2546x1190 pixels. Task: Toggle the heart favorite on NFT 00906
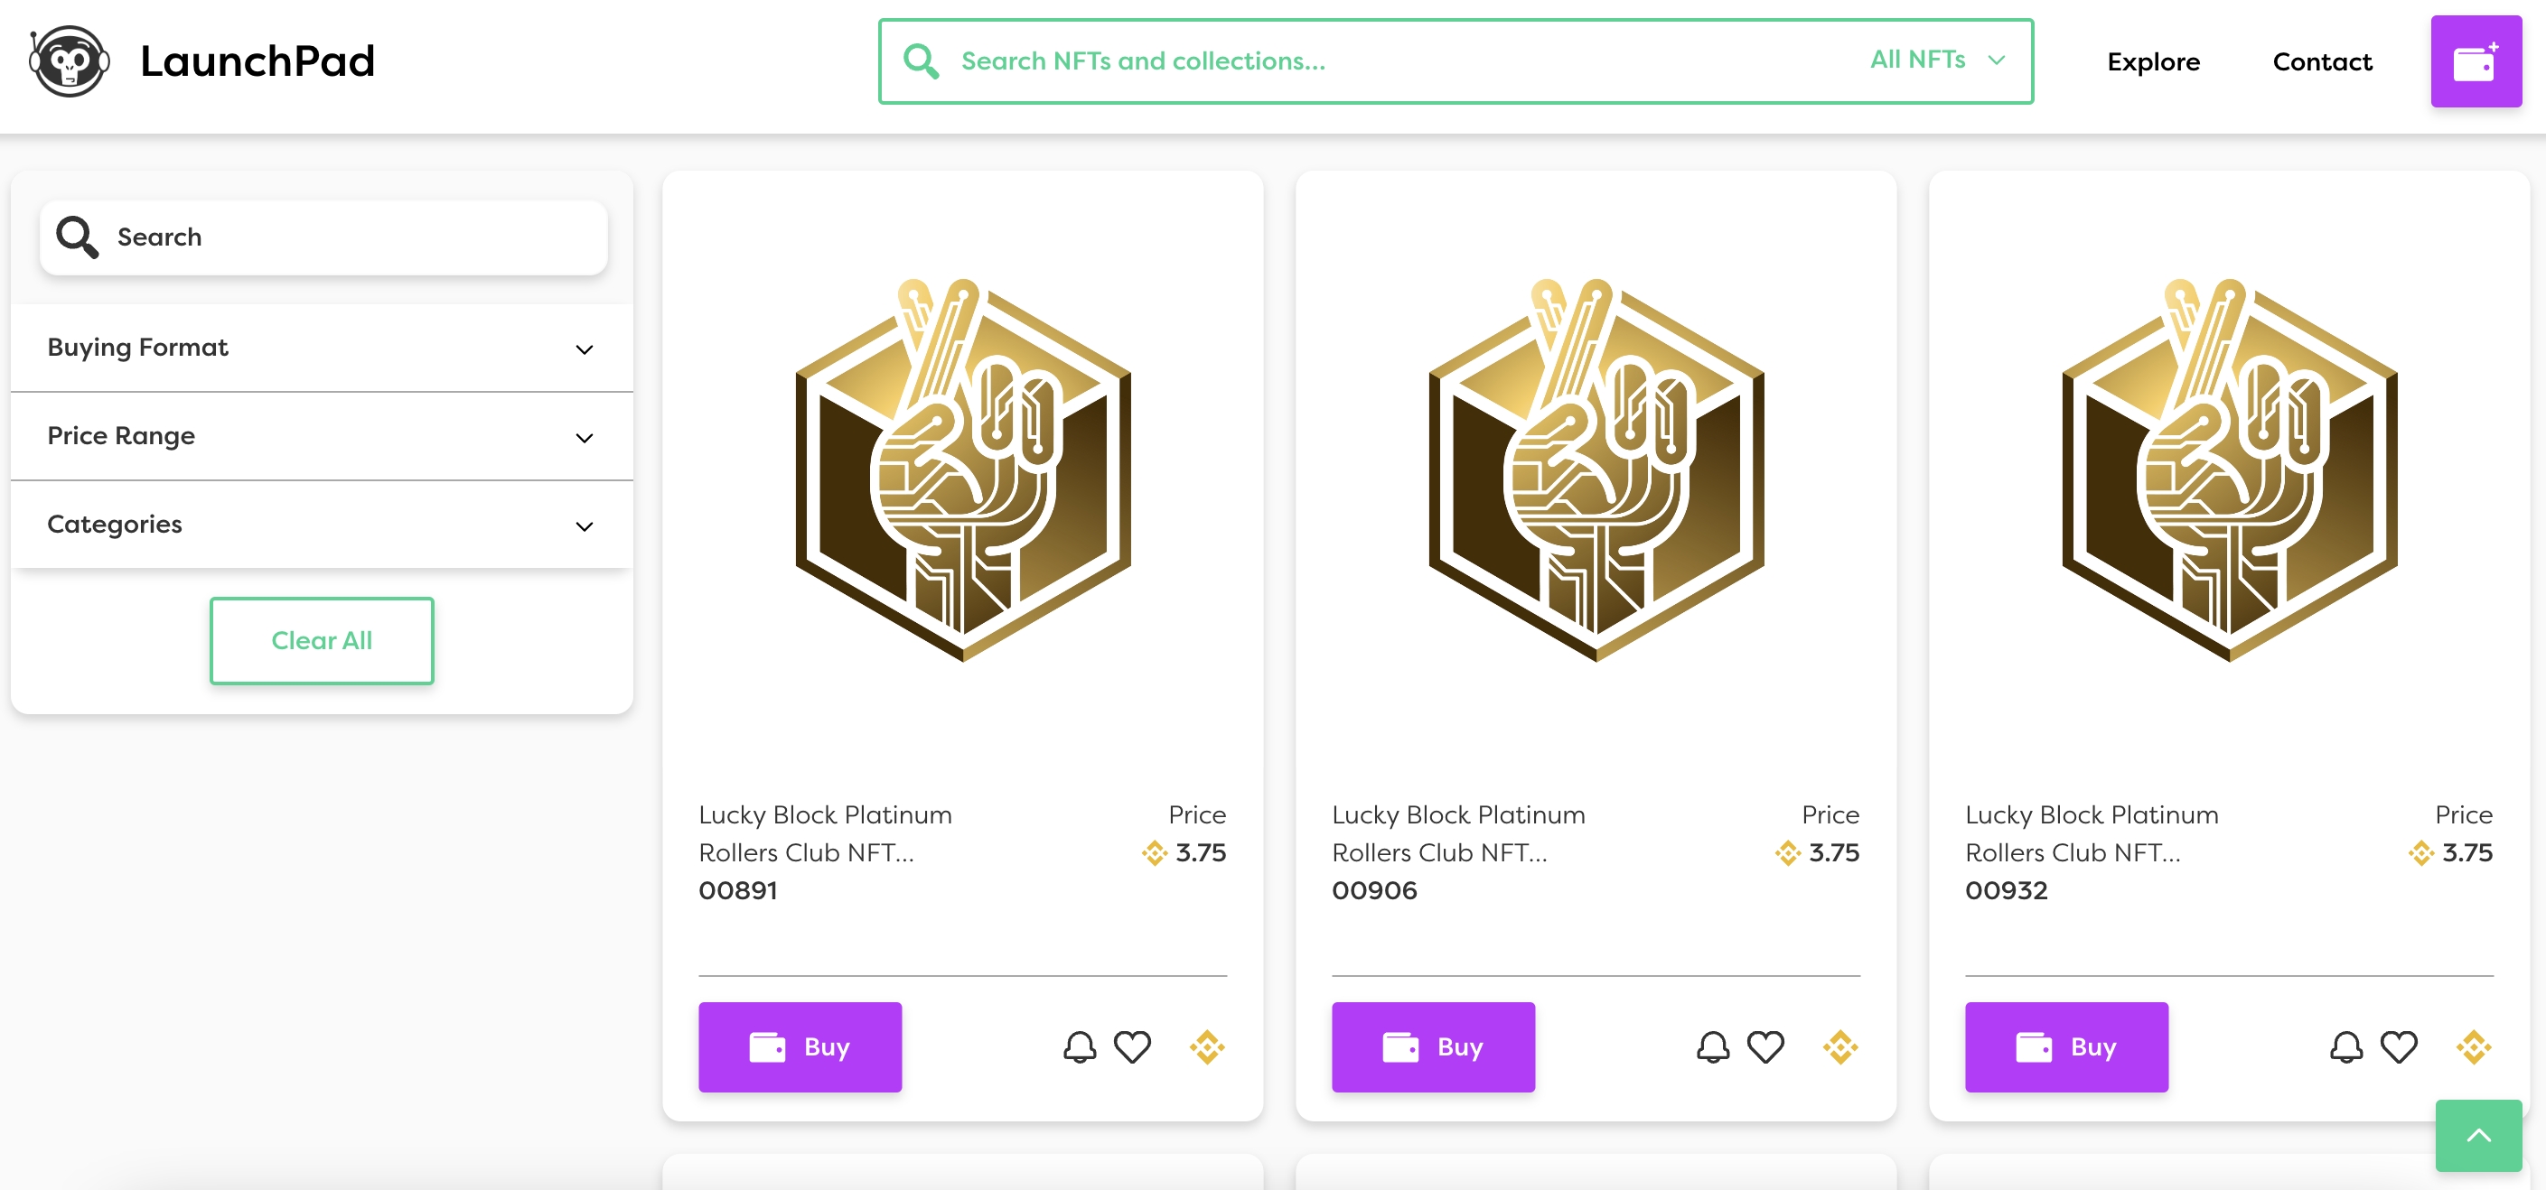click(x=1765, y=1046)
